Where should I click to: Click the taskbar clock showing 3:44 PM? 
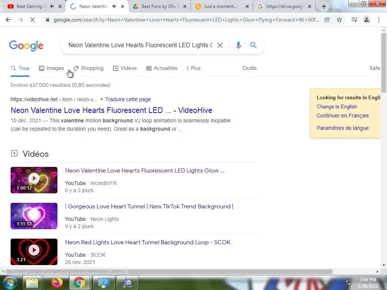[368, 282]
